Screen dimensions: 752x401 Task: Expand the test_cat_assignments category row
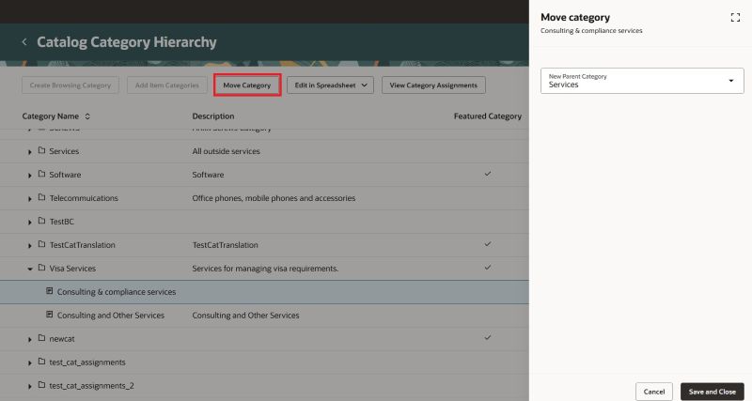click(30, 363)
